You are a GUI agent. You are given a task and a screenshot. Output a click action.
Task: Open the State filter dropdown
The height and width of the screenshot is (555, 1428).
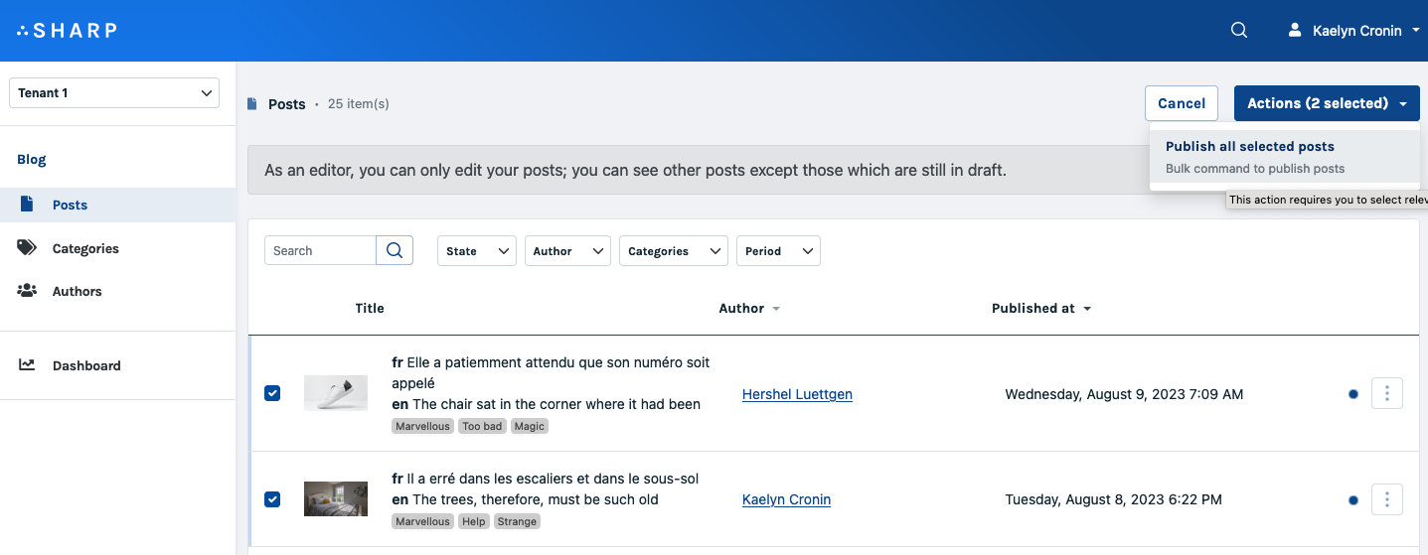tap(477, 251)
